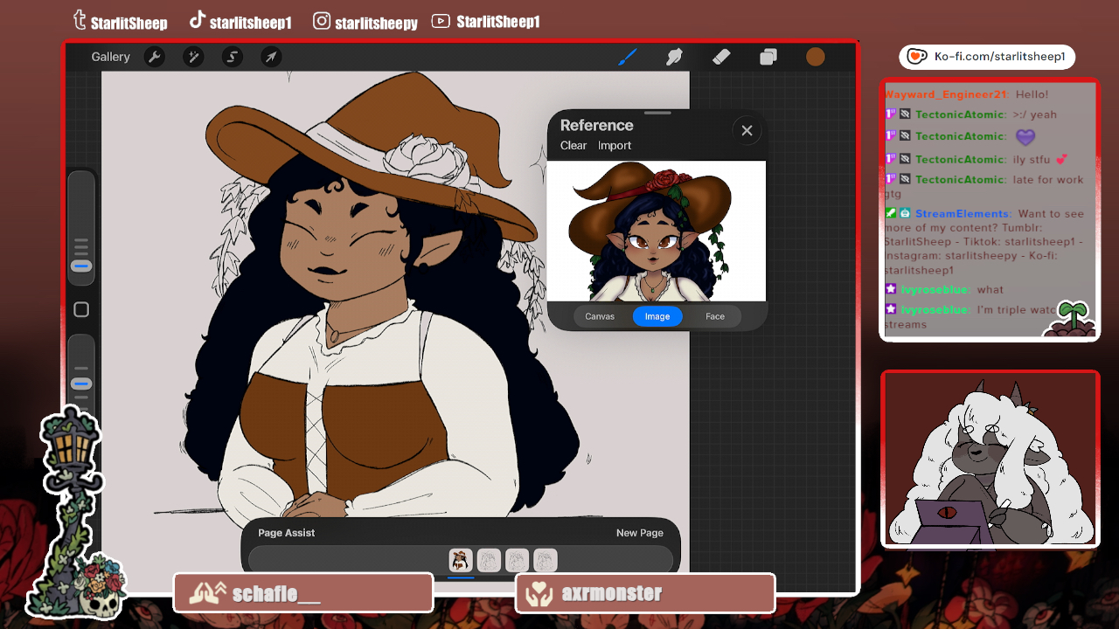The width and height of the screenshot is (1119, 629).
Task: Open the Actions wrench menu
Action: tap(154, 57)
